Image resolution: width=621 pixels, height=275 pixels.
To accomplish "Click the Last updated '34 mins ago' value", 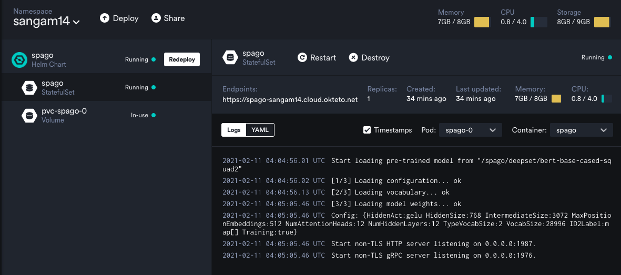I will pyautogui.click(x=476, y=99).
